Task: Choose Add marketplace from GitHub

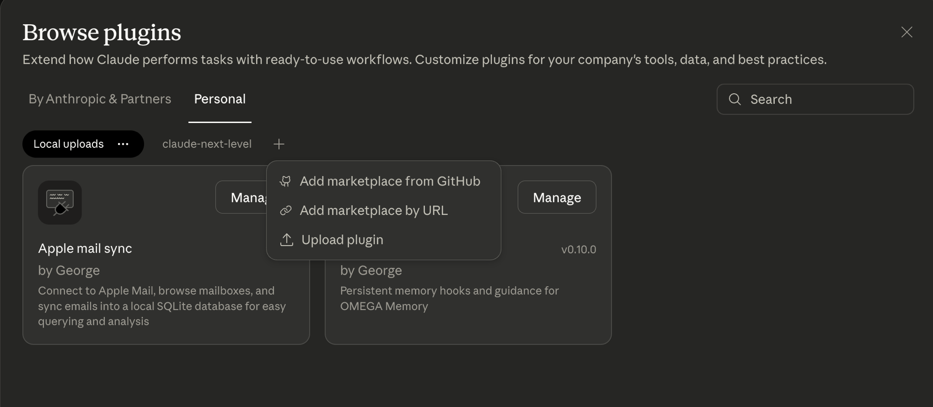Action: point(383,181)
